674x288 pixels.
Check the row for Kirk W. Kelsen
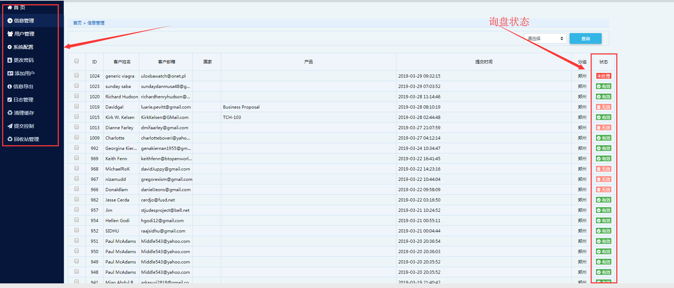click(77, 116)
